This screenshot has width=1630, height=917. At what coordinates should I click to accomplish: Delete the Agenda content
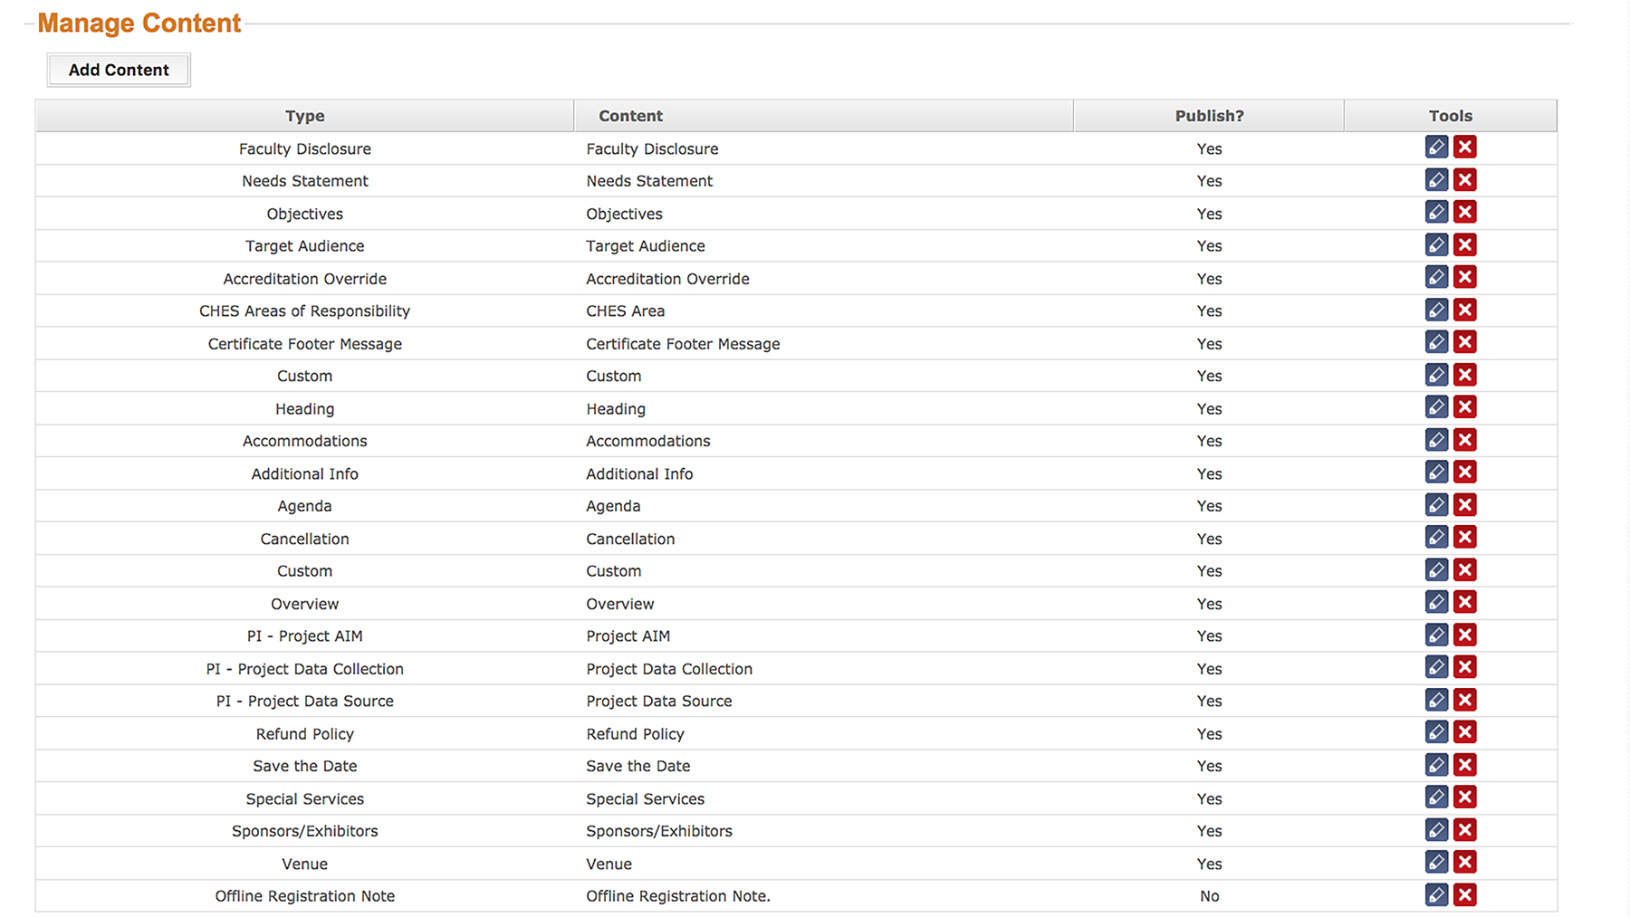point(1464,505)
